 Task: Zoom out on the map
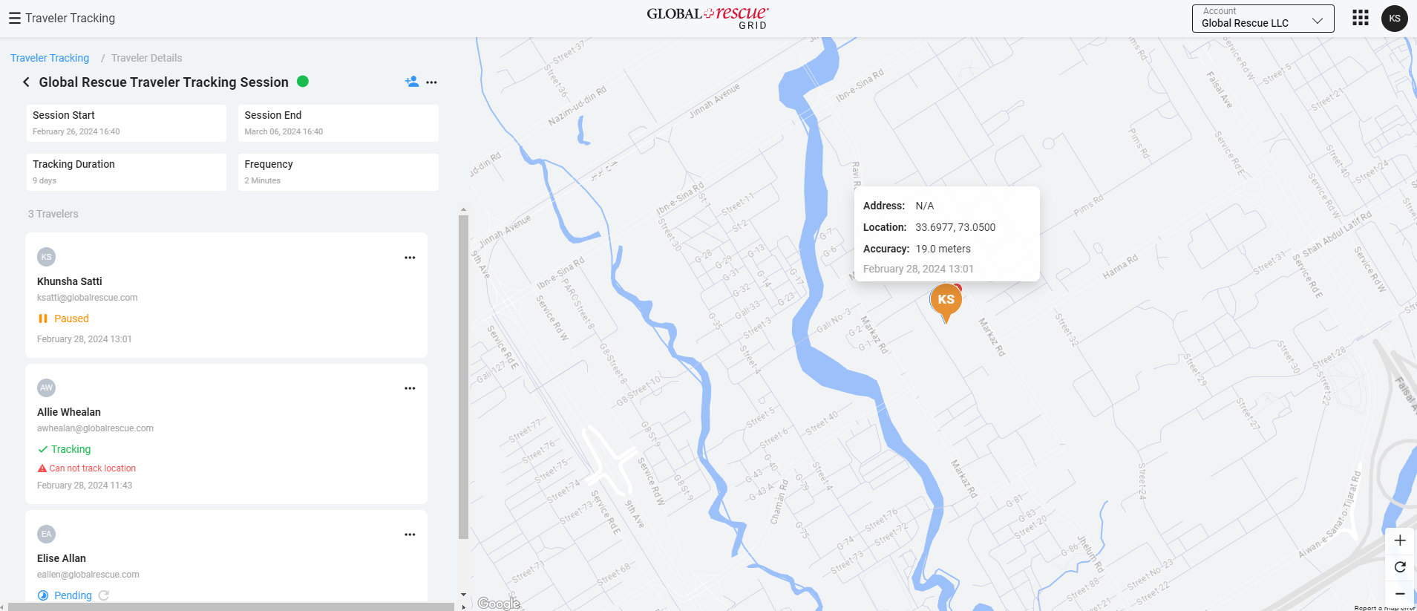1399,594
